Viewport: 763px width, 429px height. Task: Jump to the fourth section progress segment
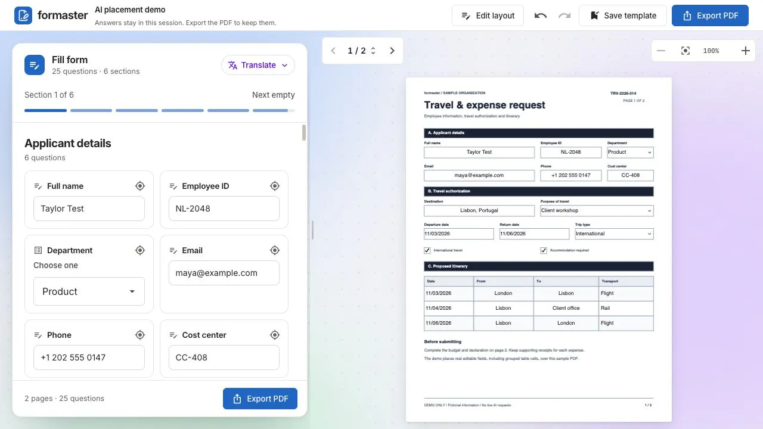point(182,110)
